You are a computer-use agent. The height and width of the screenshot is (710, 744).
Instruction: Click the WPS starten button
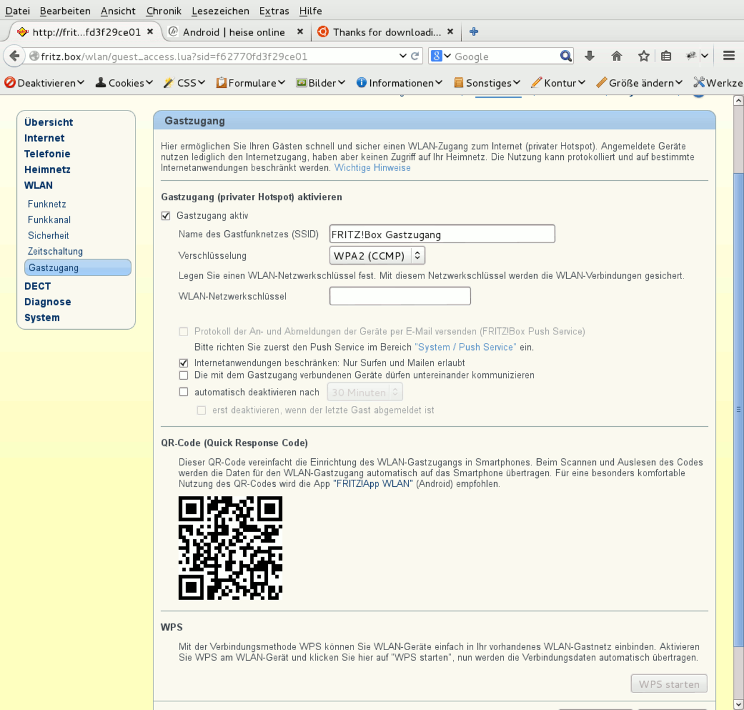click(669, 684)
